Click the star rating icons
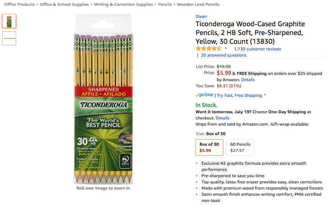The image size is (332, 206). pyautogui.click(x=209, y=49)
